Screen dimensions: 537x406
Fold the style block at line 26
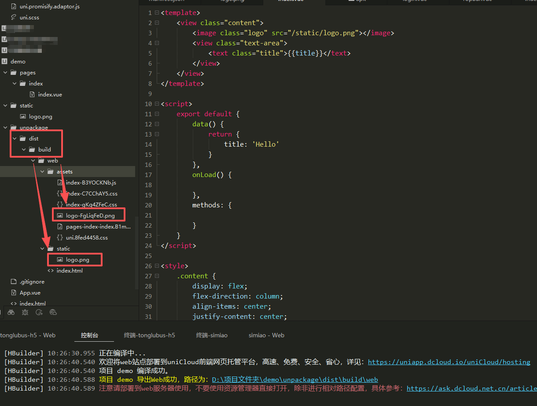tap(157, 266)
